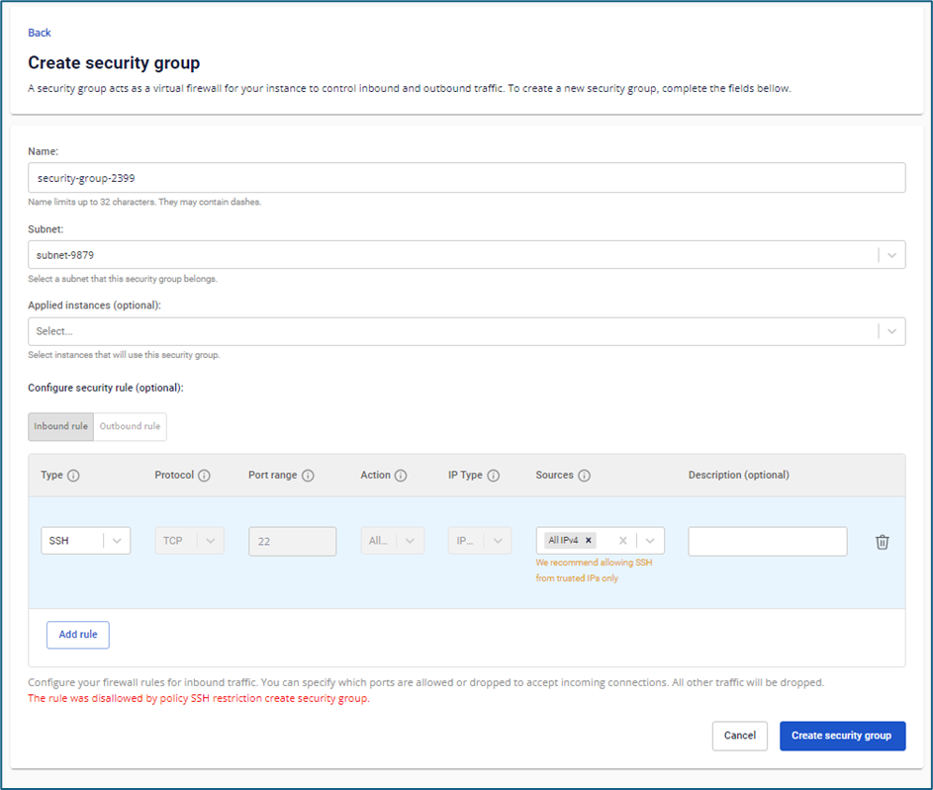Click the Protocol info icon

tap(204, 476)
